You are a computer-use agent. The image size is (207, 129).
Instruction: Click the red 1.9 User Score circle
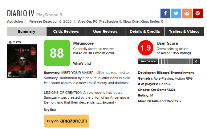click(x=146, y=48)
